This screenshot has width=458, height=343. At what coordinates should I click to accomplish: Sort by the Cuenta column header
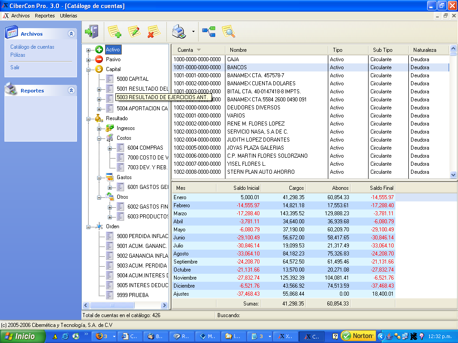[198, 50]
